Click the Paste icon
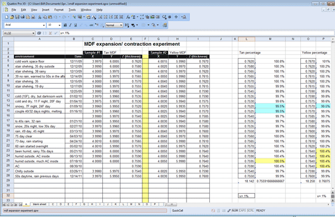The height and width of the screenshot is (217, 335). point(50,17)
